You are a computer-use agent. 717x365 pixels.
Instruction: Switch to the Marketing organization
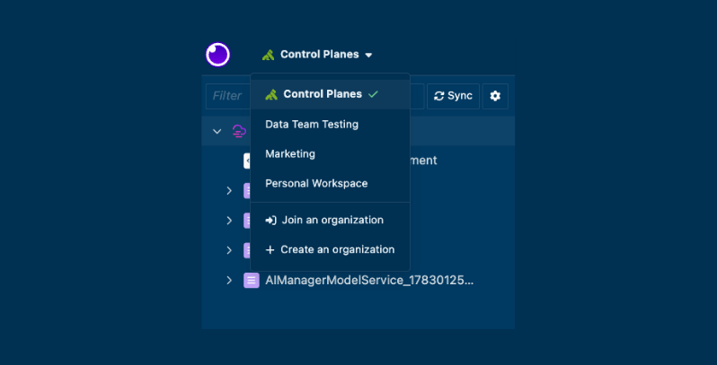tap(330, 153)
